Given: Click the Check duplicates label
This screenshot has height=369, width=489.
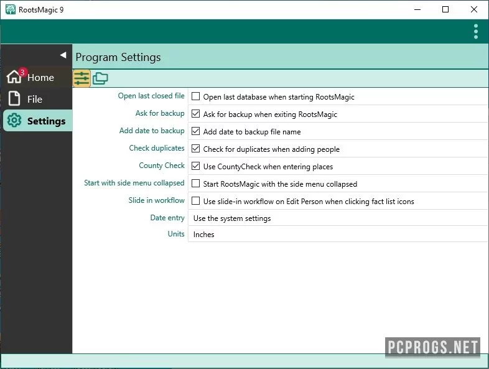Looking at the screenshot, I should (x=157, y=148).
